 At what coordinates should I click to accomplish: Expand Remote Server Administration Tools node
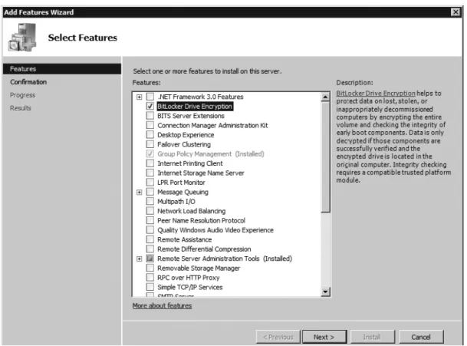click(x=139, y=259)
